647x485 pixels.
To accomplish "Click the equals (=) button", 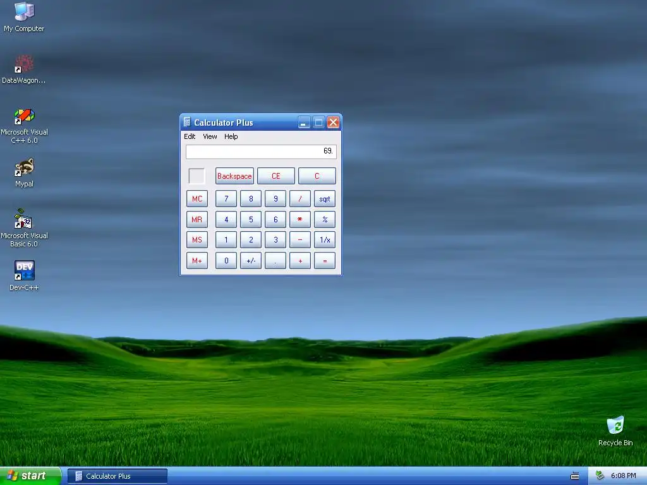I will [325, 261].
